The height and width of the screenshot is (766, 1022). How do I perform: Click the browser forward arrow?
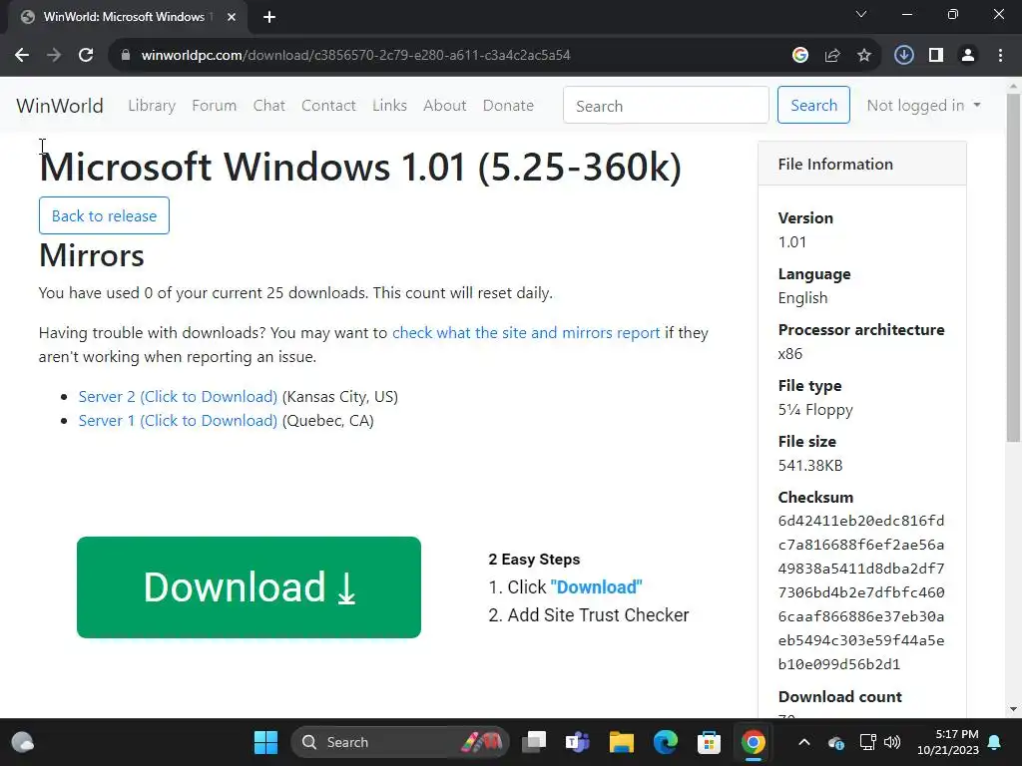pyautogui.click(x=54, y=56)
